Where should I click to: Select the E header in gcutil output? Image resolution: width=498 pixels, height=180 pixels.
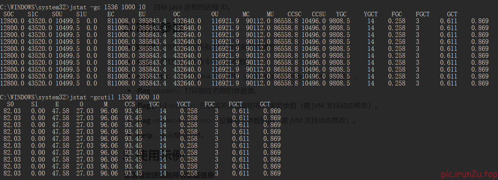click(x=57, y=104)
